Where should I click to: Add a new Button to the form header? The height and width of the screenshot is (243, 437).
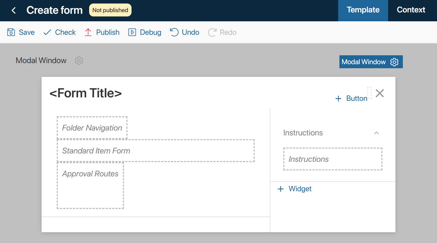[x=351, y=98]
